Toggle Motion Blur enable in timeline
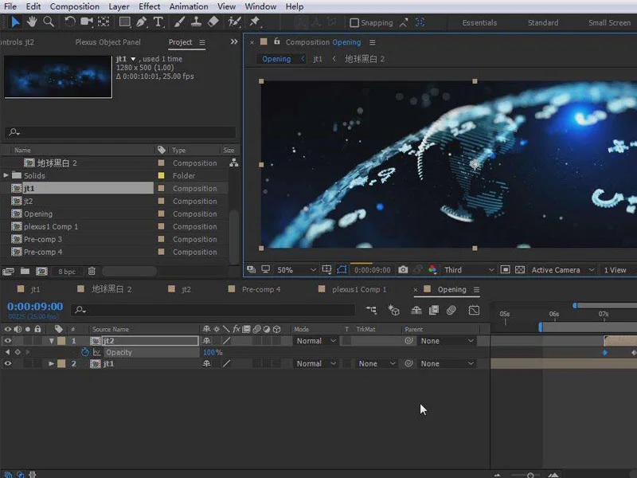Image resolution: width=637 pixels, height=478 pixels. tap(451, 310)
